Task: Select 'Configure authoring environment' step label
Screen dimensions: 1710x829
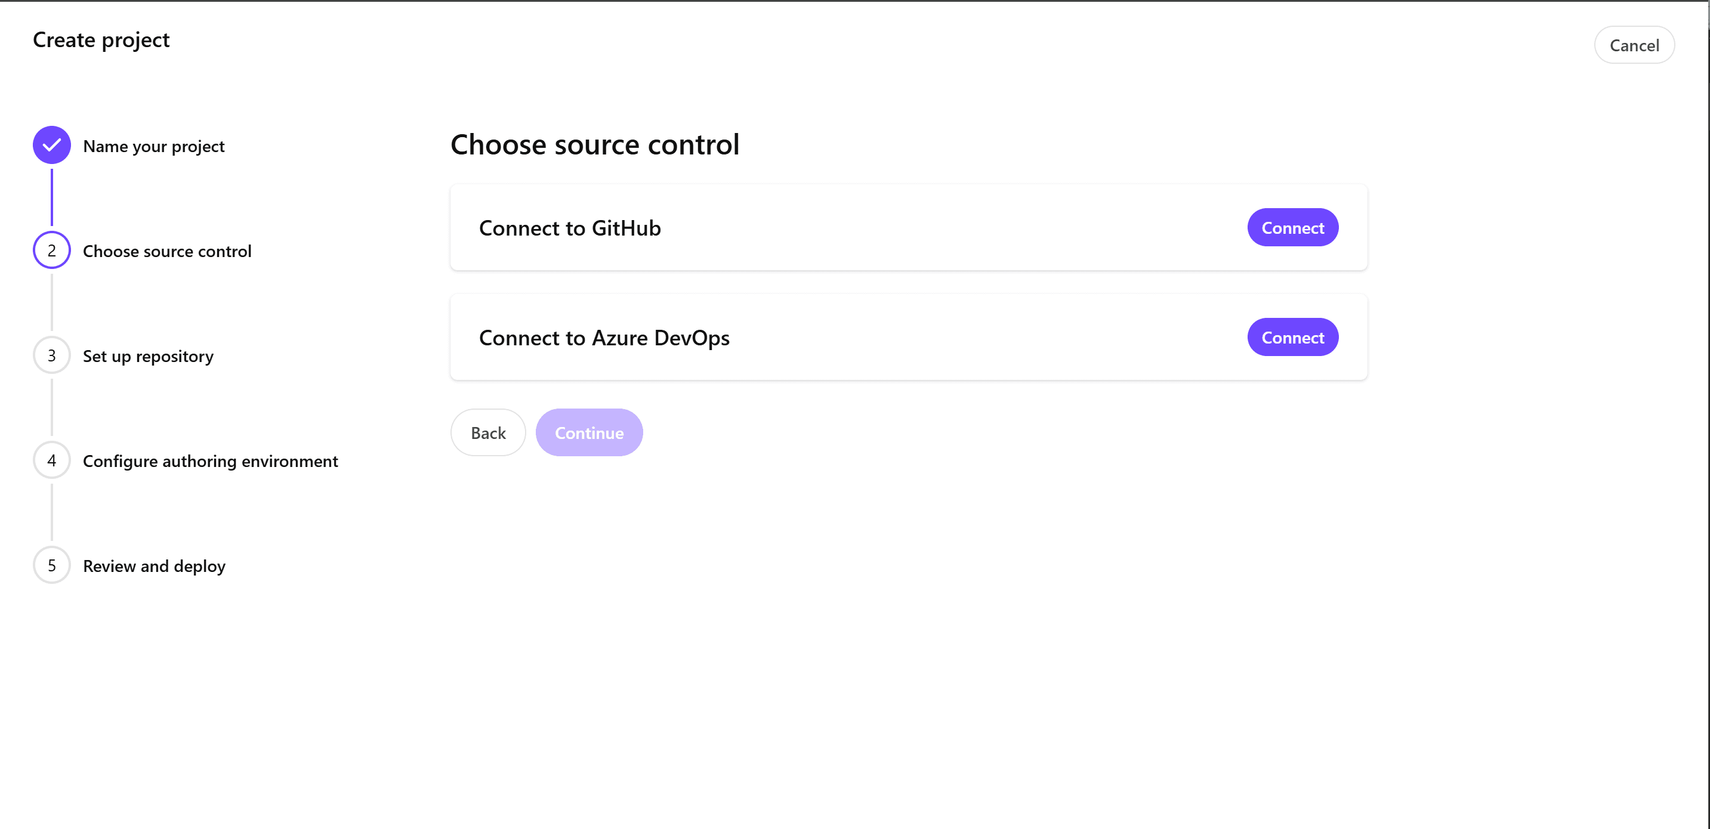Action: coord(210,461)
